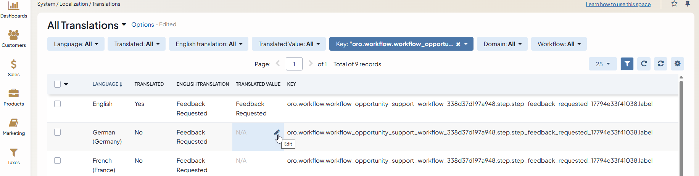This screenshot has height=176, width=699.
Task: Check the English row checkbox
Action: 58,104
